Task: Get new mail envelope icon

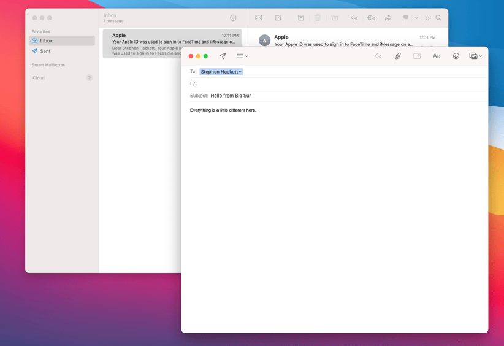Action: 258,18
